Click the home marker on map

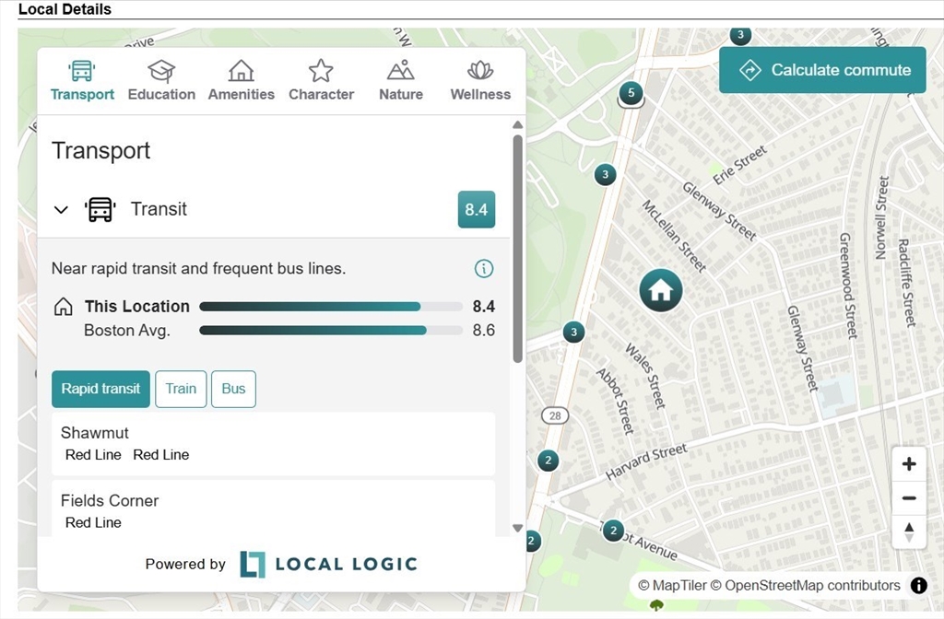(661, 290)
